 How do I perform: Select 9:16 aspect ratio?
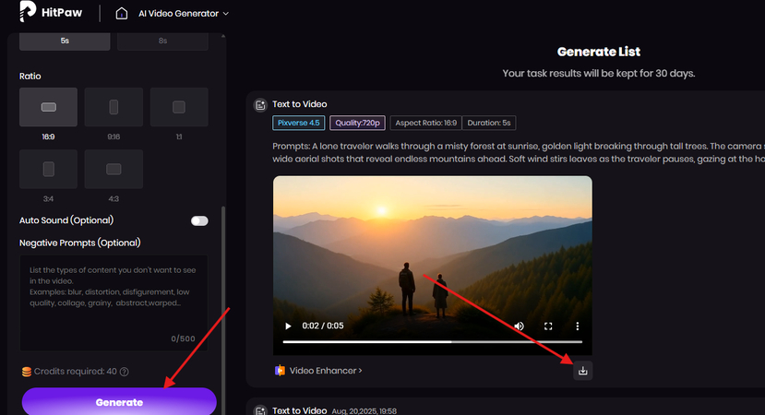[114, 107]
